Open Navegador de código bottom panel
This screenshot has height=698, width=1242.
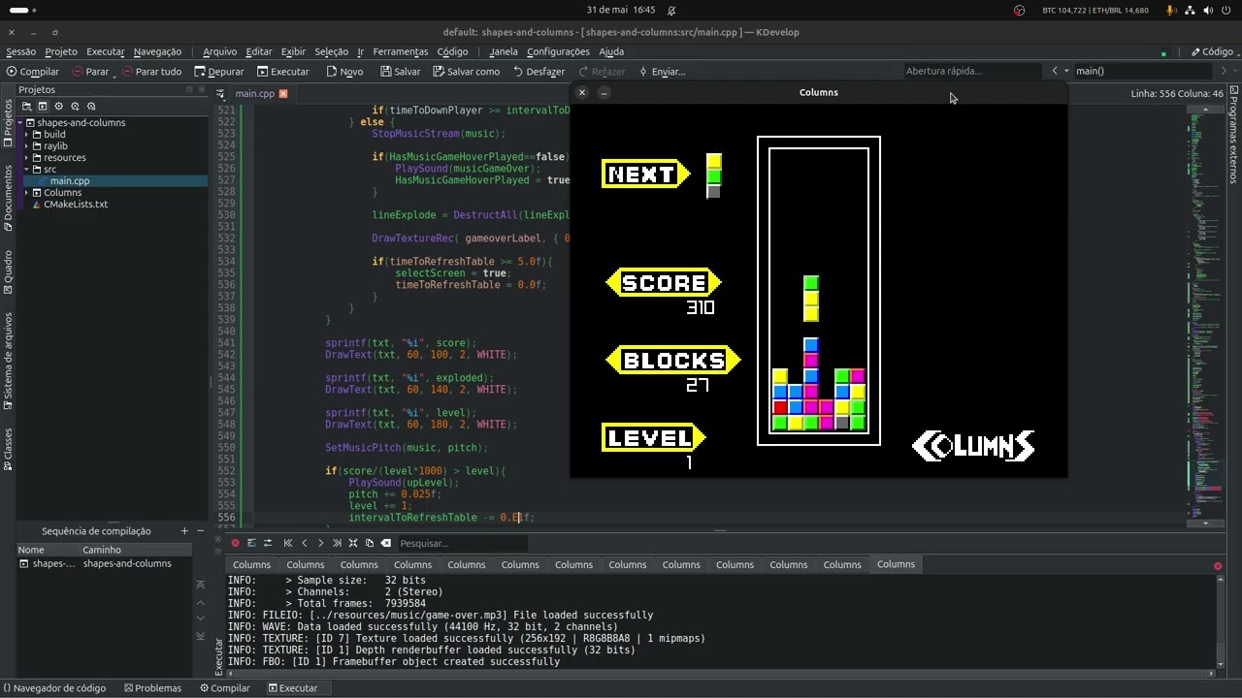pos(53,688)
